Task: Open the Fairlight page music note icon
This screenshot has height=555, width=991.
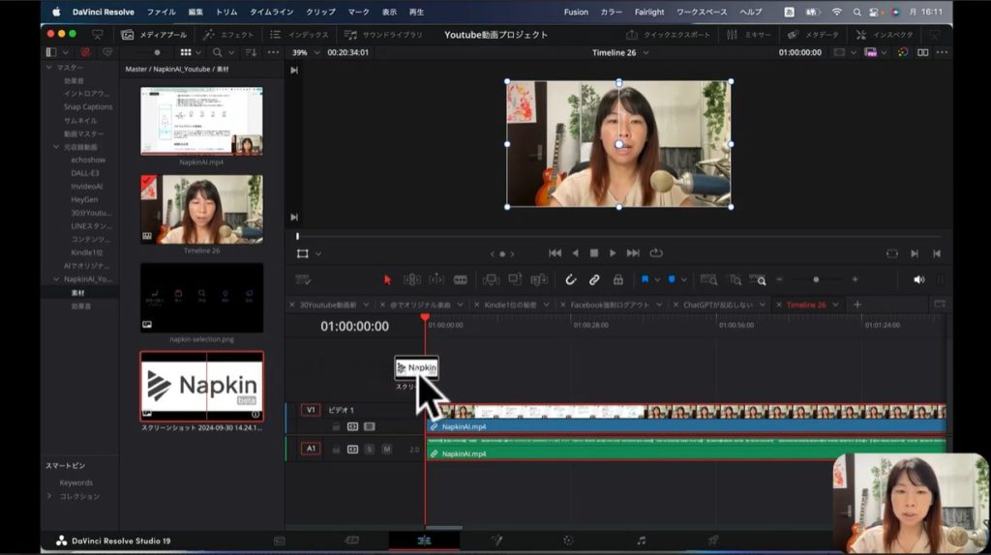Action: coord(640,540)
